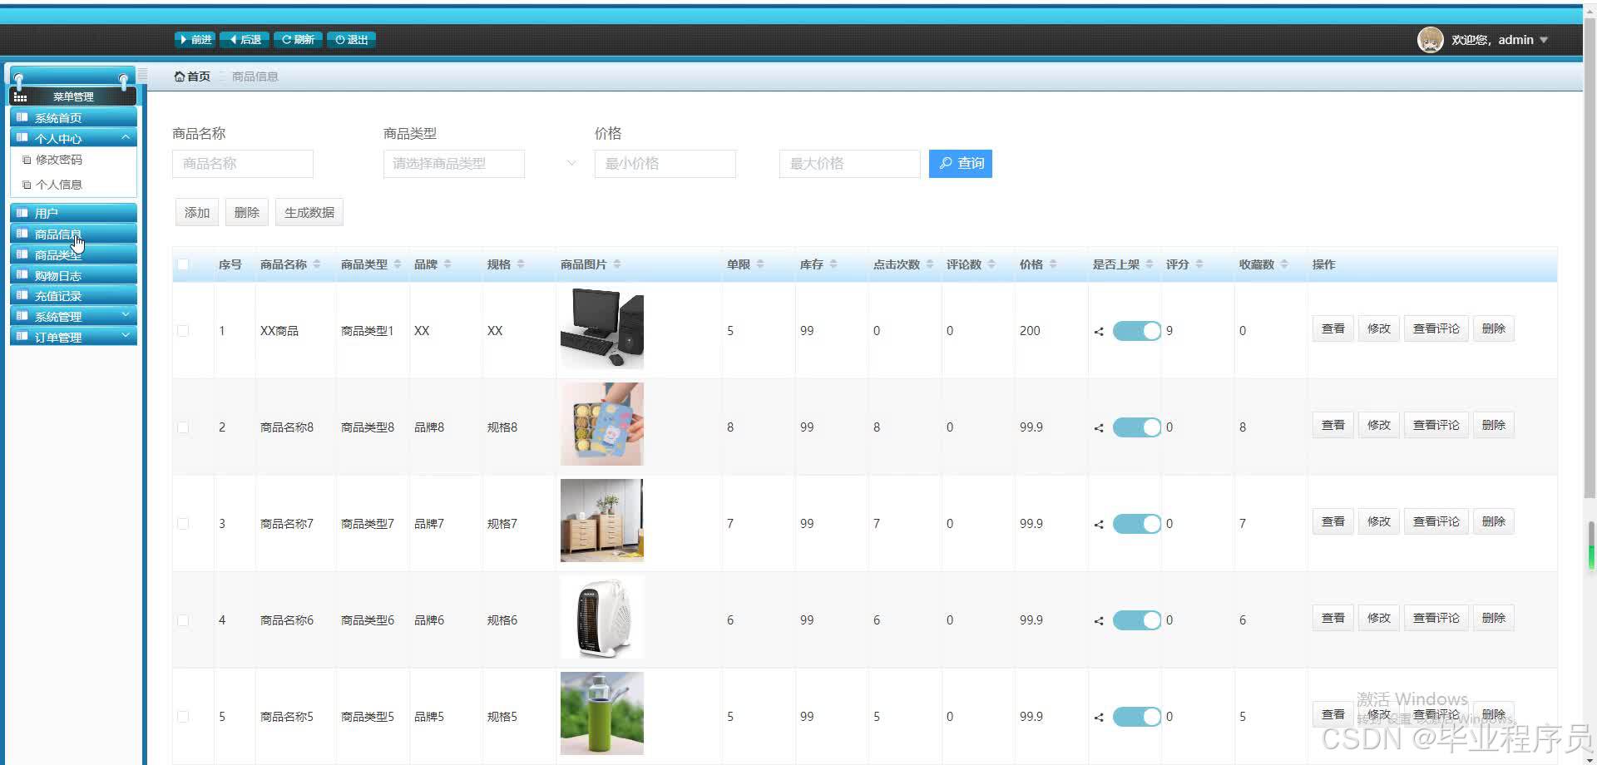The width and height of the screenshot is (1597, 765).
Task: Click the sidebar collapse handle icon
Action: point(143,75)
